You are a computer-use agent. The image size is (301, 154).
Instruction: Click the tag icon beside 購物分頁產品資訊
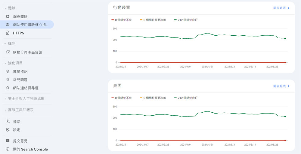8,52
